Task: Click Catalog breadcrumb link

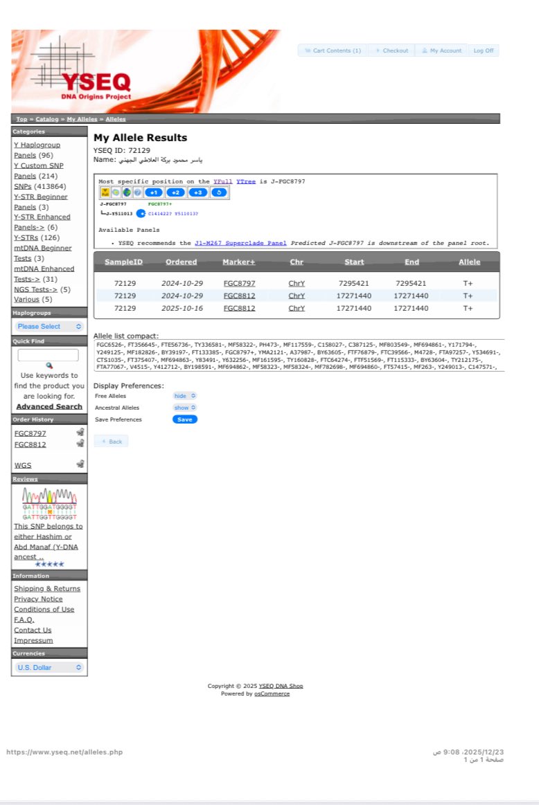Action: pyautogui.click(x=46, y=119)
